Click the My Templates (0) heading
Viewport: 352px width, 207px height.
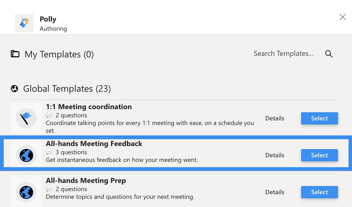(x=59, y=54)
